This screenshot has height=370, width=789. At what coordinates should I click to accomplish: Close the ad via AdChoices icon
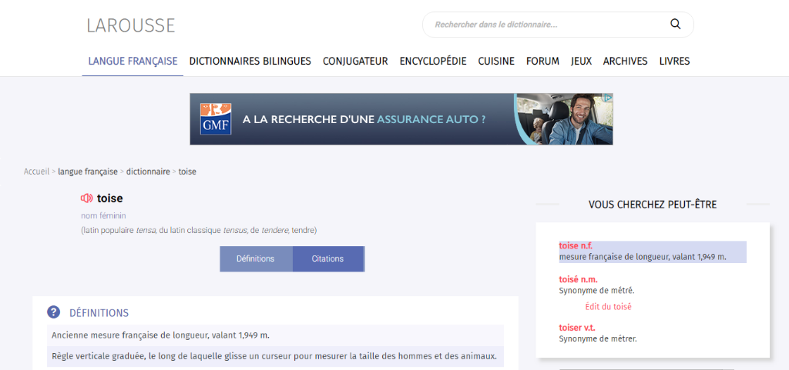[x=607, y=98]
